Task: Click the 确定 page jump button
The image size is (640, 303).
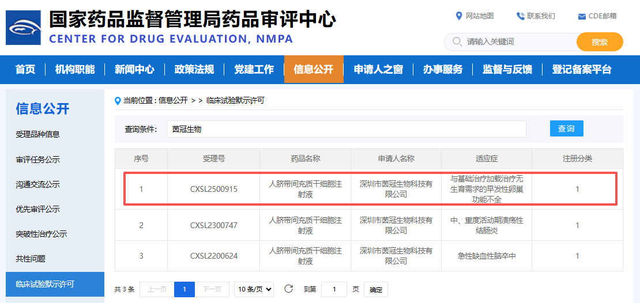Action: pyautogui.click(x=376, y=290)
